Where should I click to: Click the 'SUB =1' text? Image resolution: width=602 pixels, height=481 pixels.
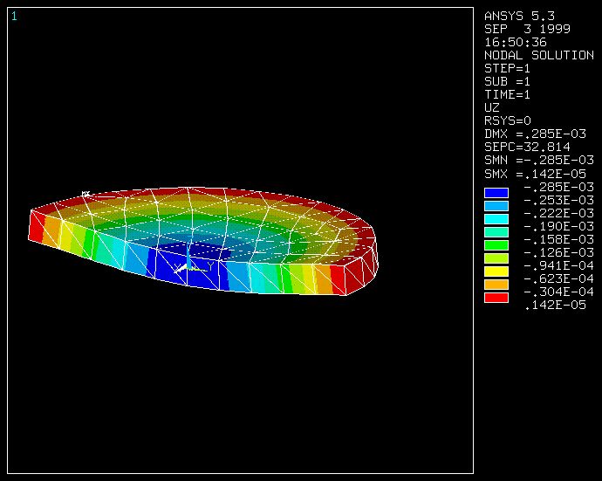(507, 81)
